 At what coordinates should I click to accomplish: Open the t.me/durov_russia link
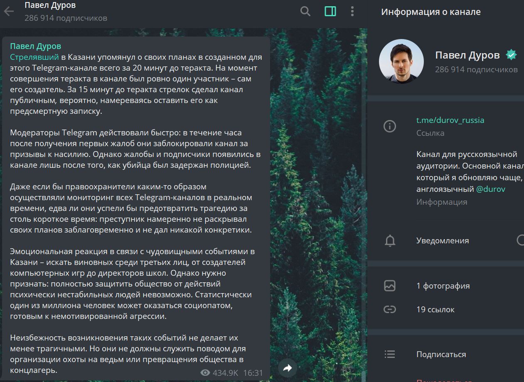[x=450, y=120]
